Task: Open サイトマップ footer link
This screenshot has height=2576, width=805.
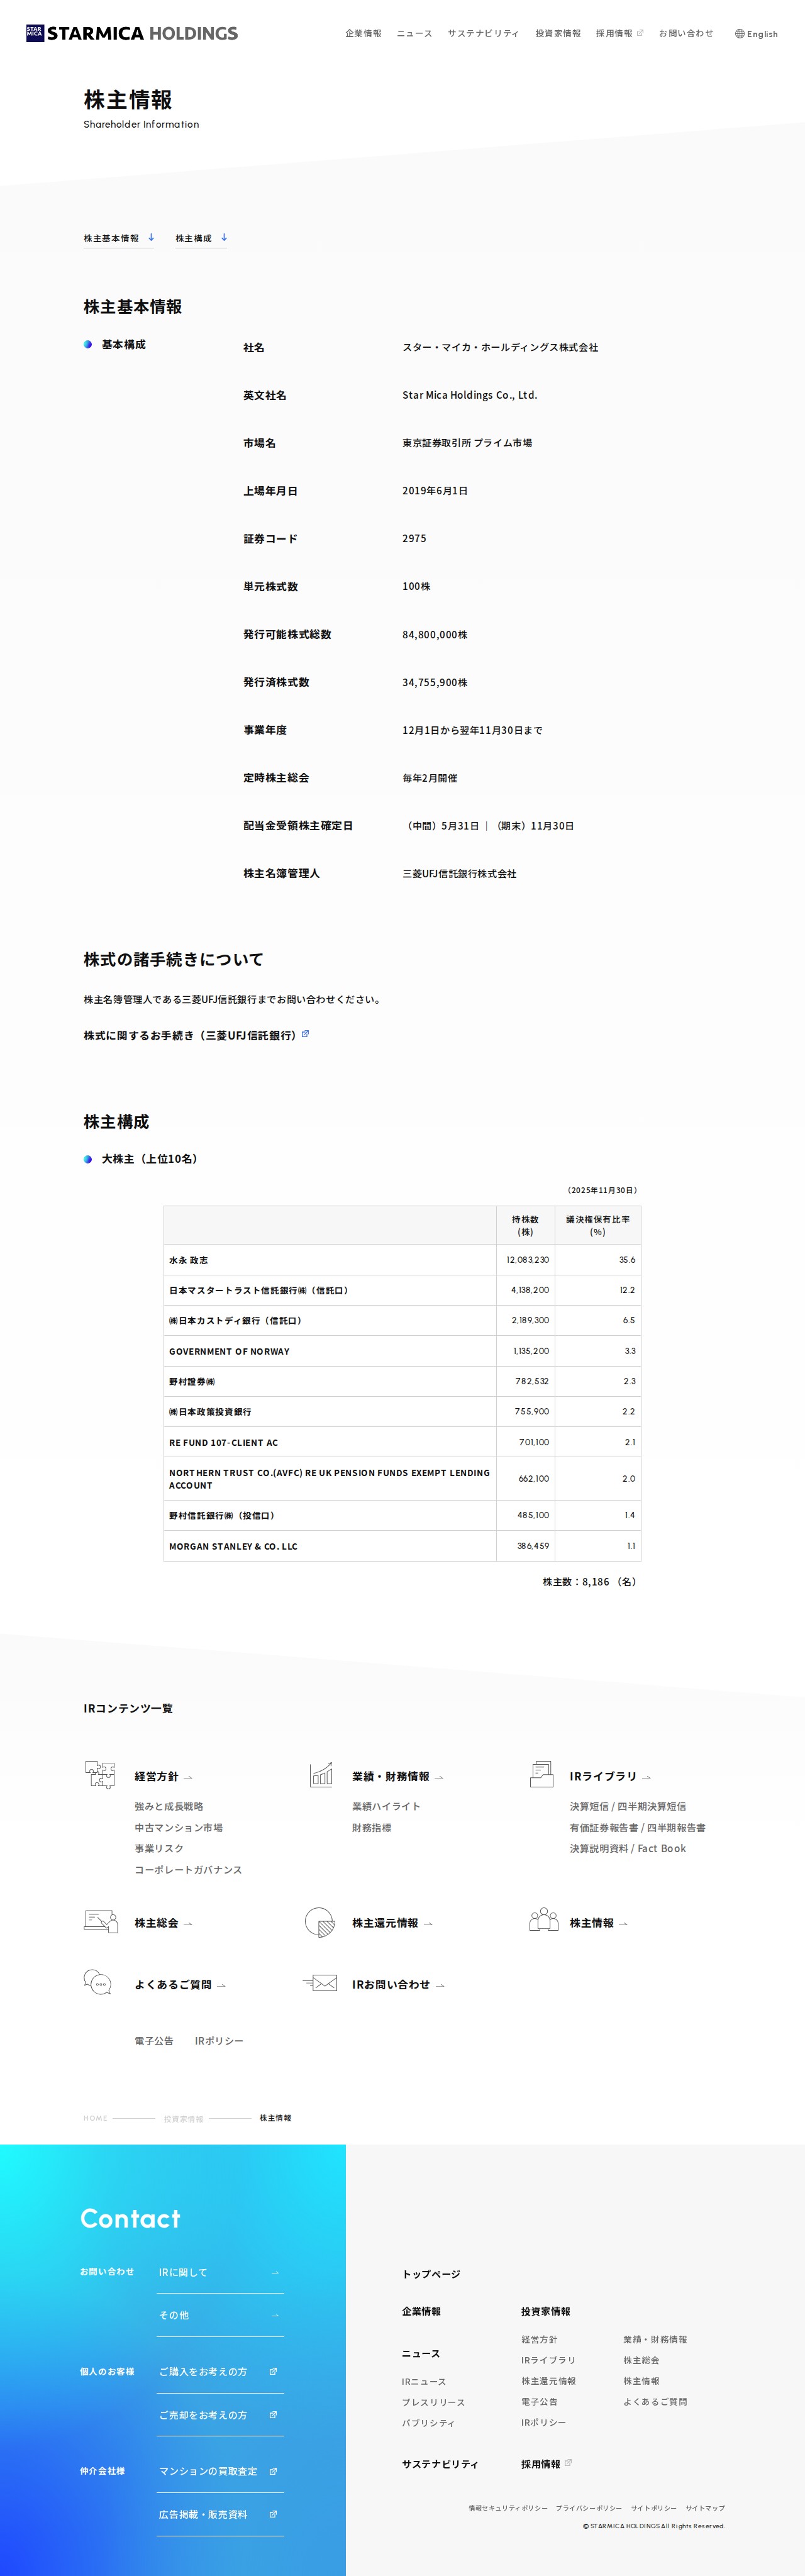Action: pos(705,2508)
